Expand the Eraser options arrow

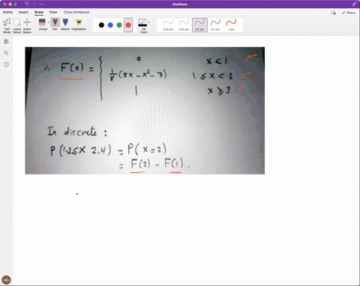[48, 22]
